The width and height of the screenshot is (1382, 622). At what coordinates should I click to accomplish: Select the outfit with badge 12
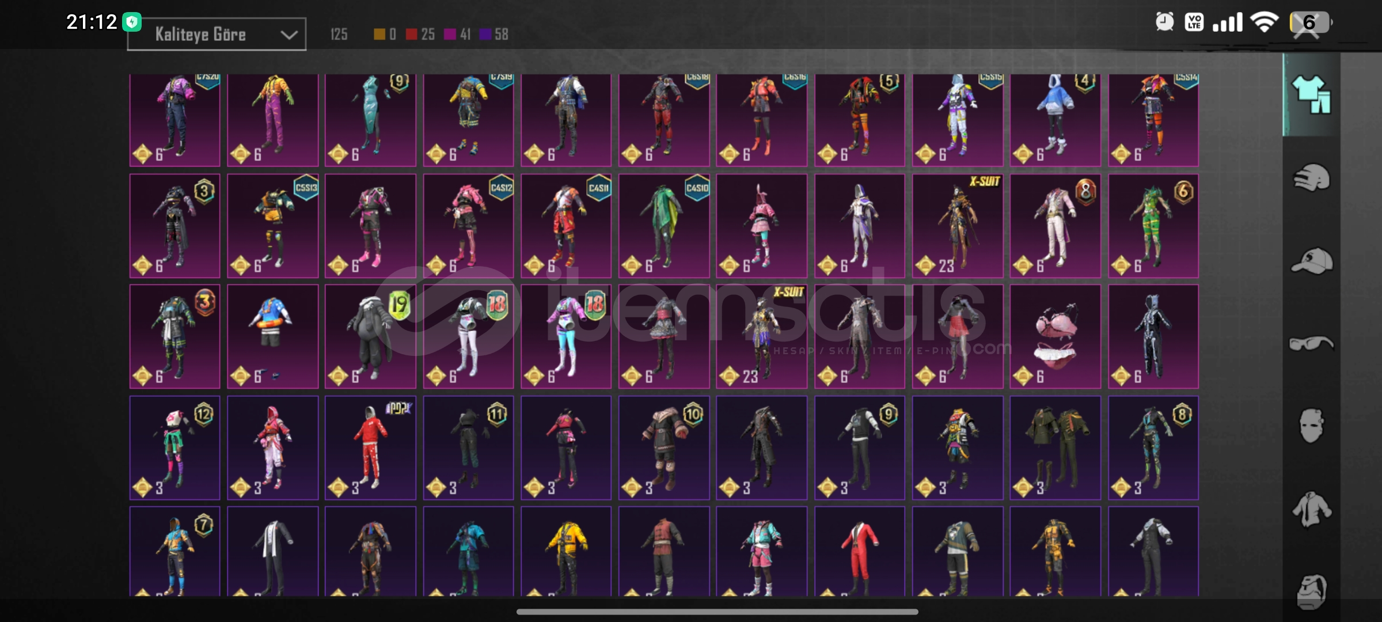tap(174, 447)
